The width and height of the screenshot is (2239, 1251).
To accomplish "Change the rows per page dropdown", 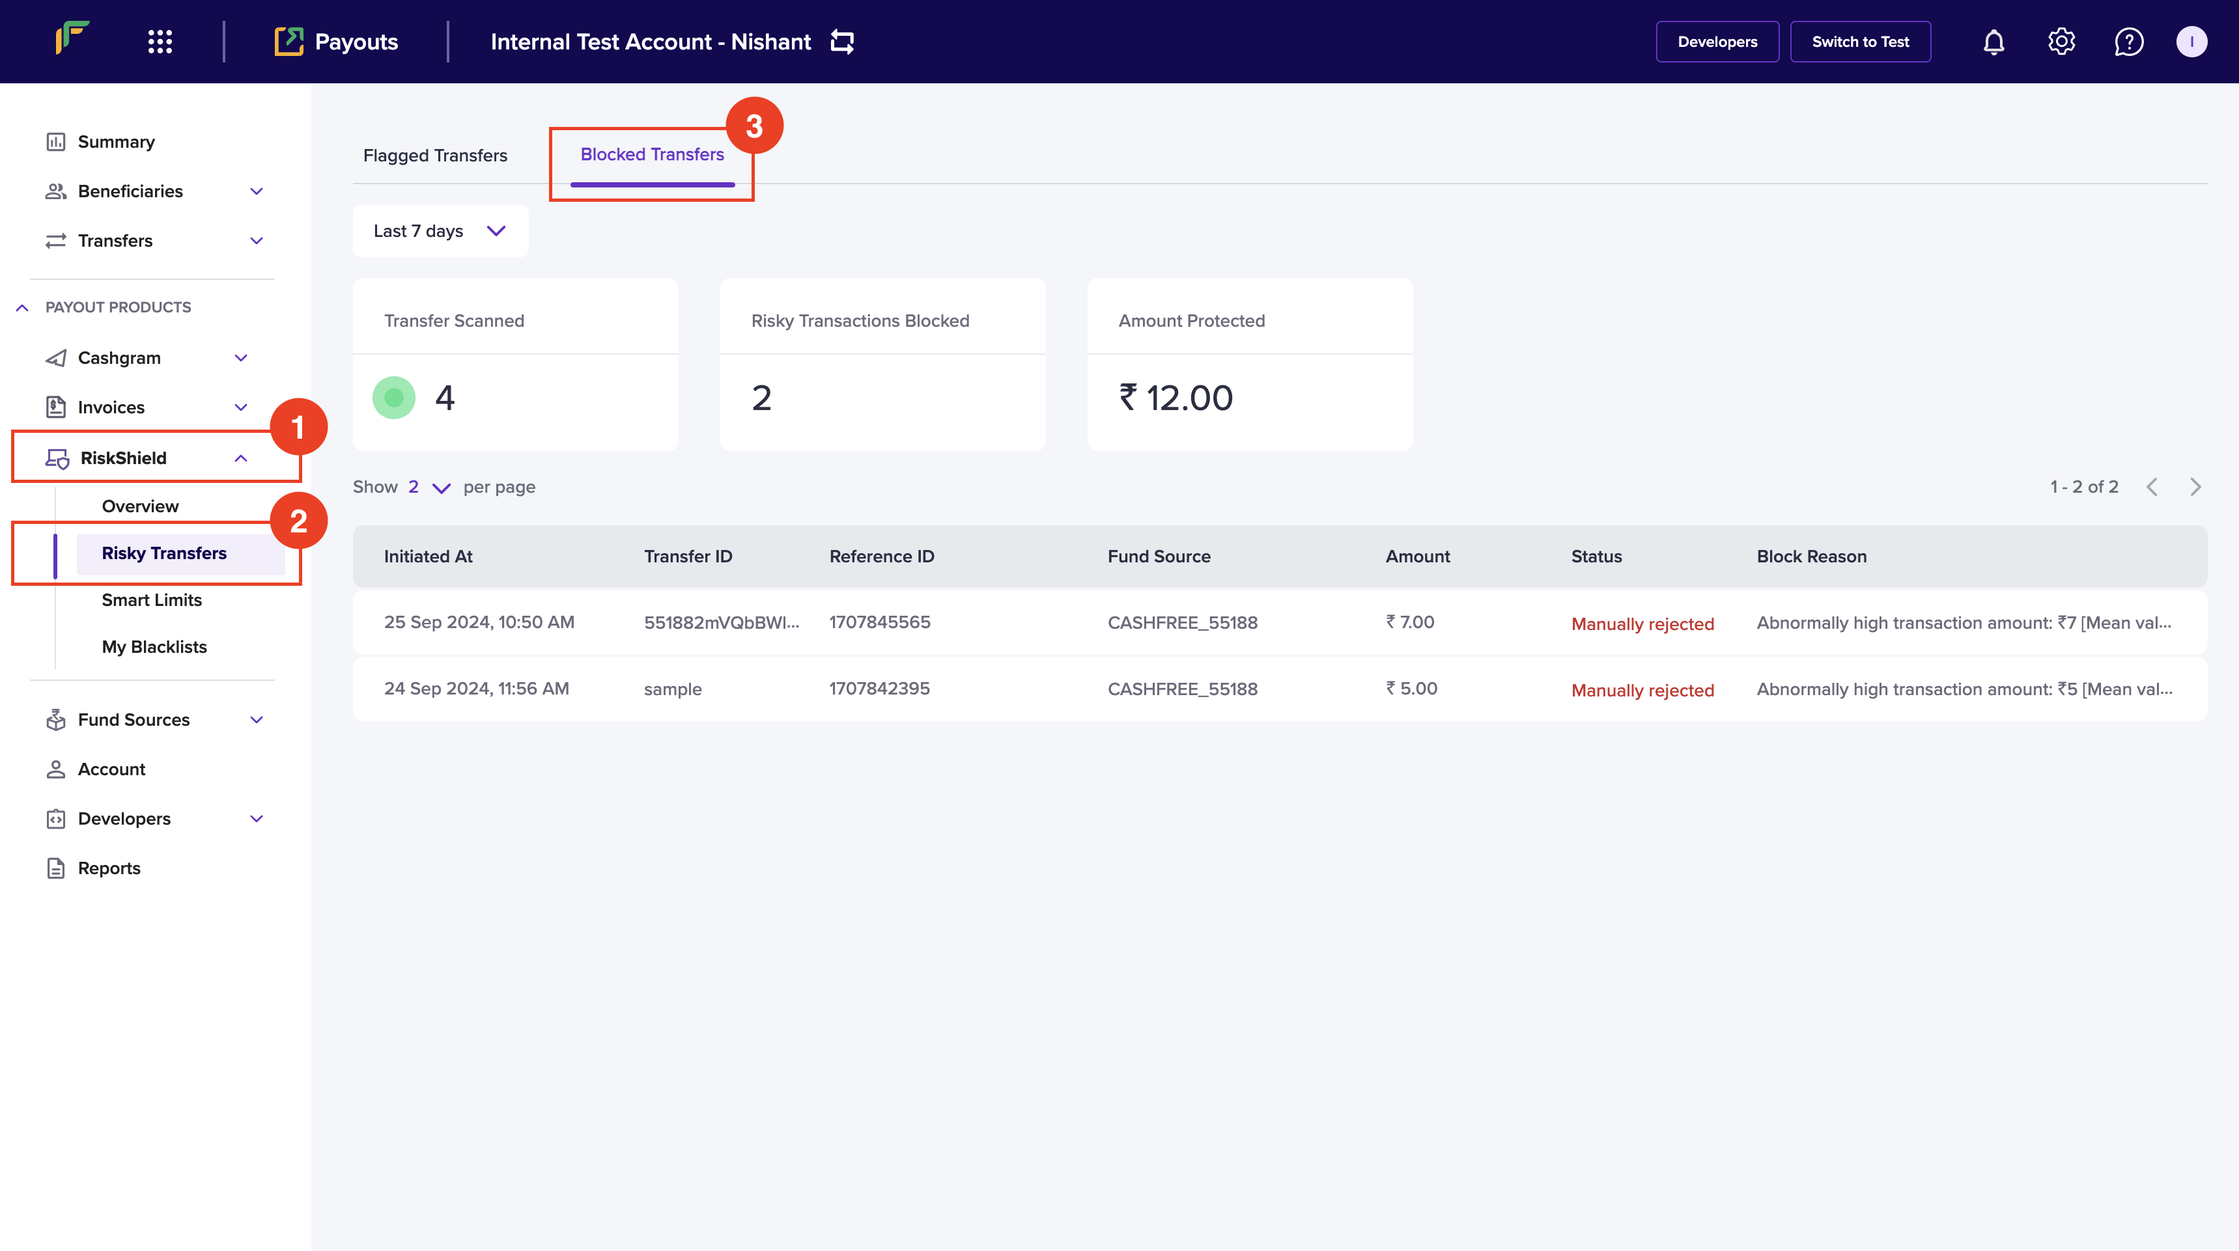I will pyautogui.click(x=429, y=488).
